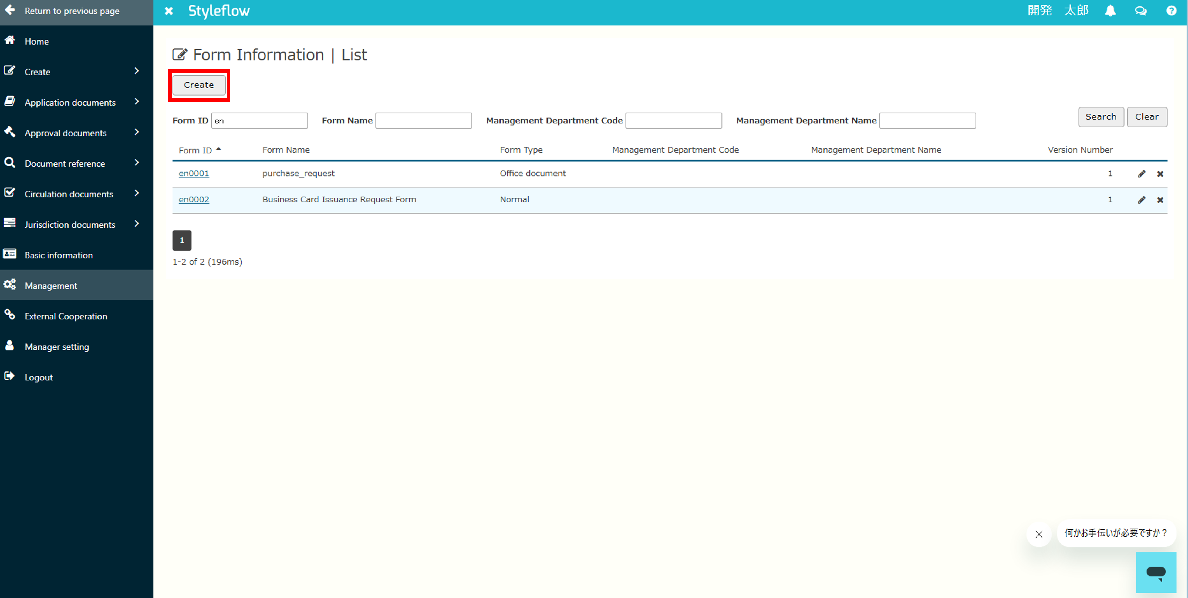
Task: Expand Application documents submenu chevron
Action: point(137,102)
